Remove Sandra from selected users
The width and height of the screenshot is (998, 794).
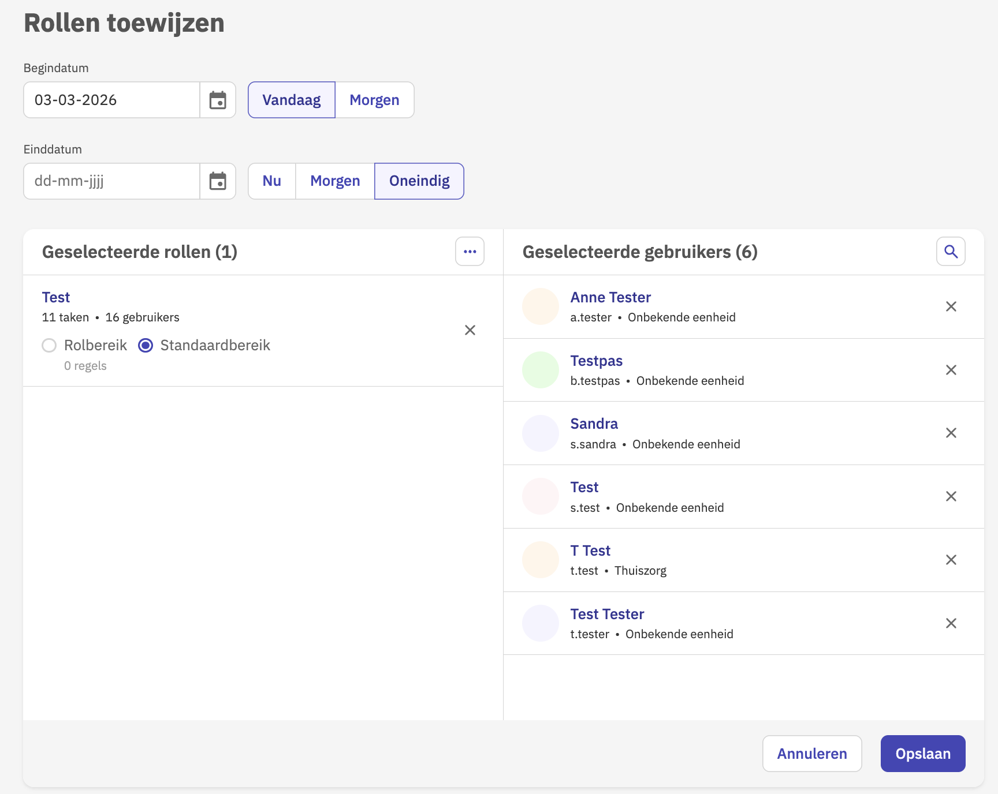click(951, 433)
